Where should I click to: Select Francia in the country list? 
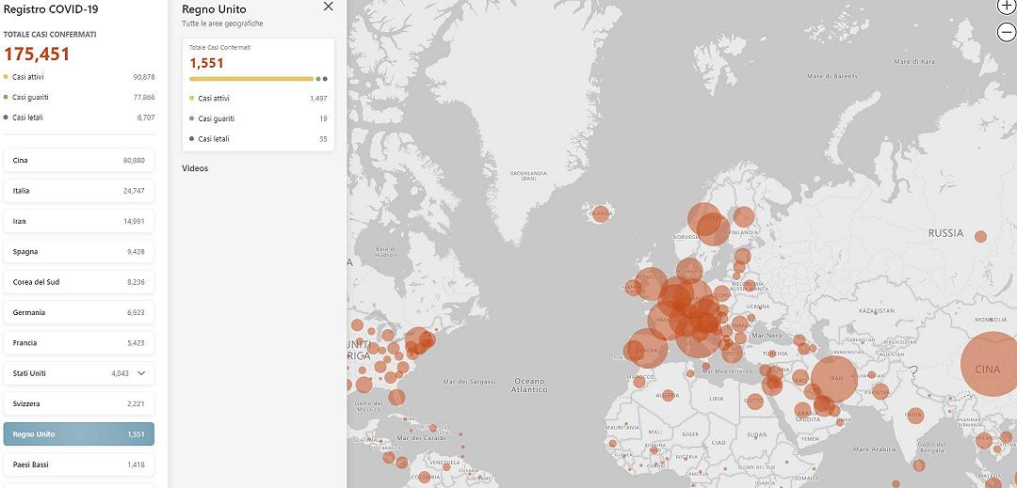click(78, 343)
